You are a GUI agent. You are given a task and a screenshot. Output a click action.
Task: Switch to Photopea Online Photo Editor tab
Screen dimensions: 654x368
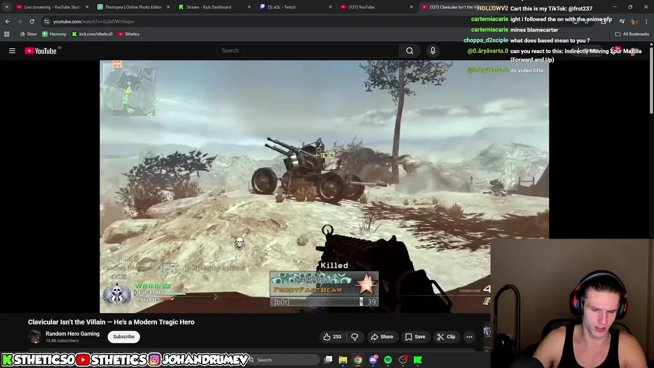pyautogui.click(x=133, y=7)
